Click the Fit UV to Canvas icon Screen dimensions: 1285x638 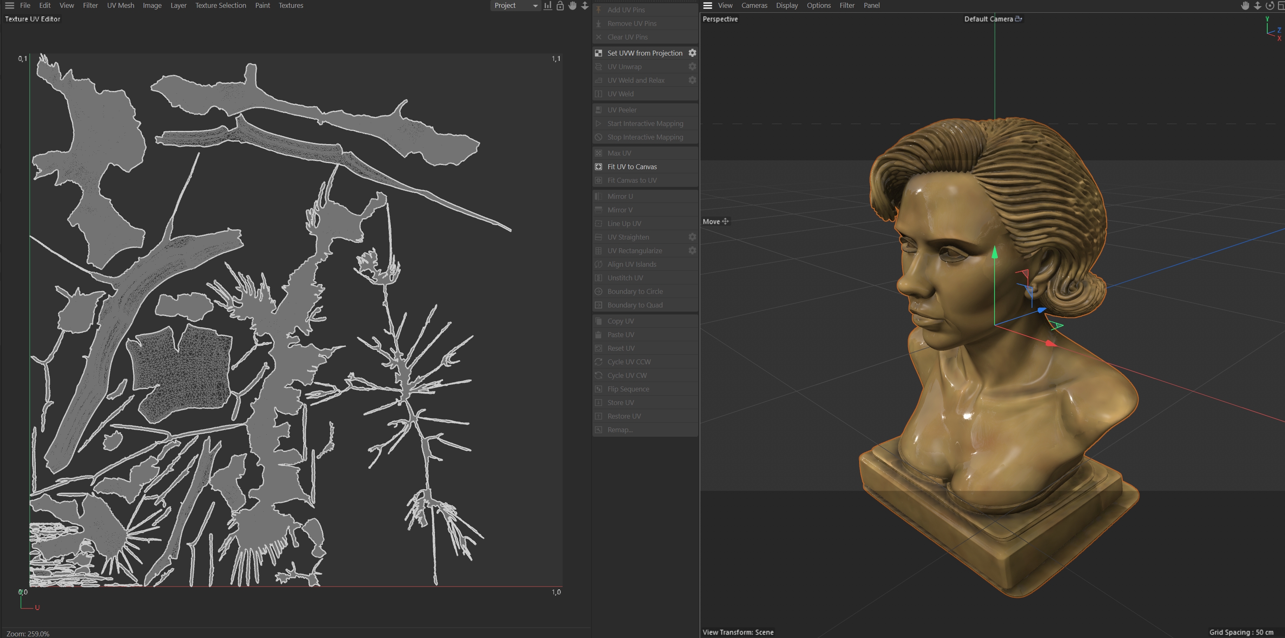click(599, 167)
